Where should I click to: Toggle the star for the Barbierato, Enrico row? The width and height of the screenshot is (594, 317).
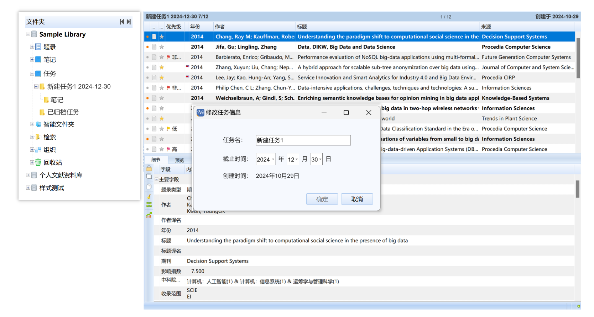click(x=162, y=57)
